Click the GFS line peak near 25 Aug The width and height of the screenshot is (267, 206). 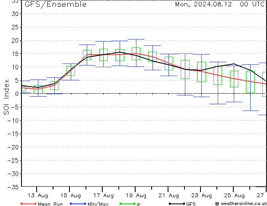[234, 64]
